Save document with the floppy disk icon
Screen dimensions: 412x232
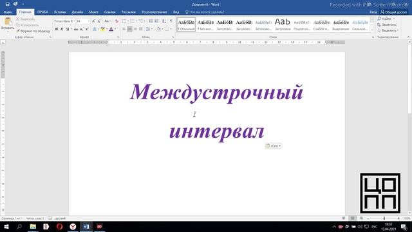point(7,5)
